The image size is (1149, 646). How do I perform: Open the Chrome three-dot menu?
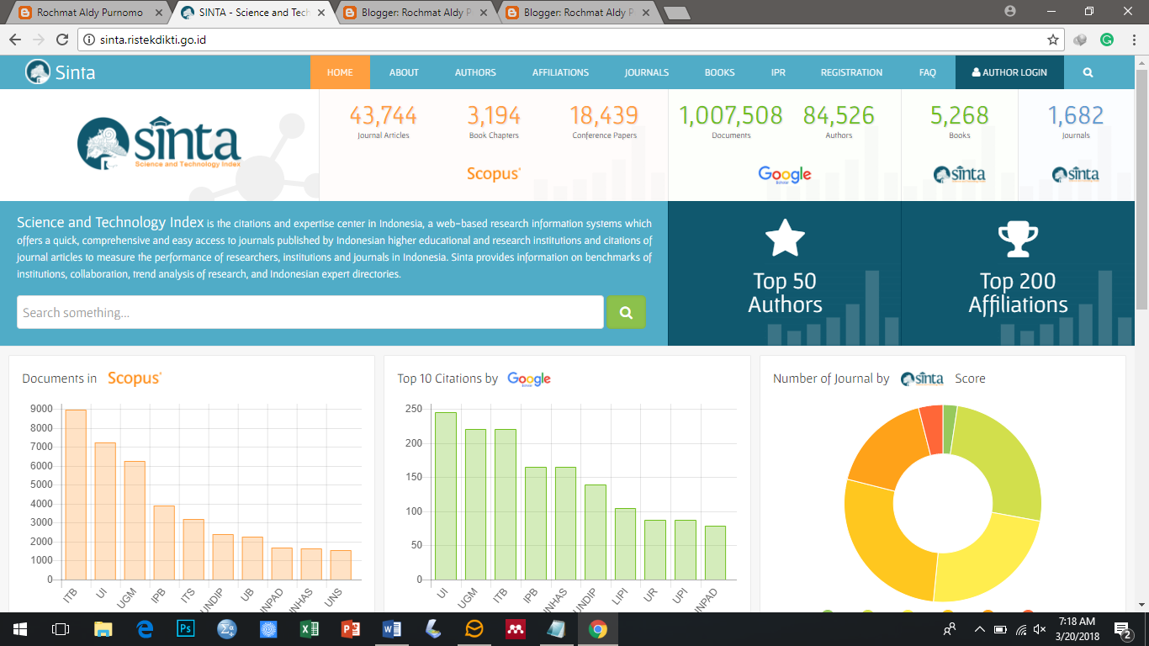(1133, 40)
